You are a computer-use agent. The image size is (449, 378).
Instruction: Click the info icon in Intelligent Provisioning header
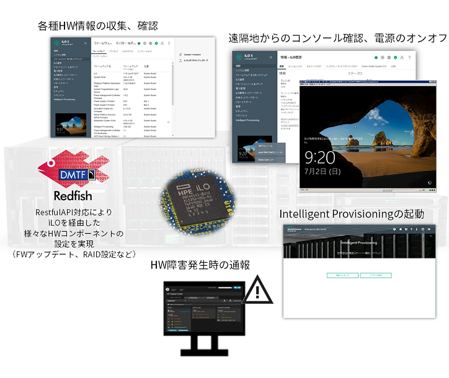pyautogui.click(x=417, y=229)
